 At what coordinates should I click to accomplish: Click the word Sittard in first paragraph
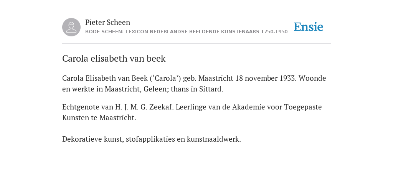tap(210, 89)
